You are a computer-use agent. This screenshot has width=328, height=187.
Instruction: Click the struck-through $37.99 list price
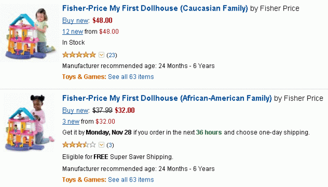tap(102, 110)
